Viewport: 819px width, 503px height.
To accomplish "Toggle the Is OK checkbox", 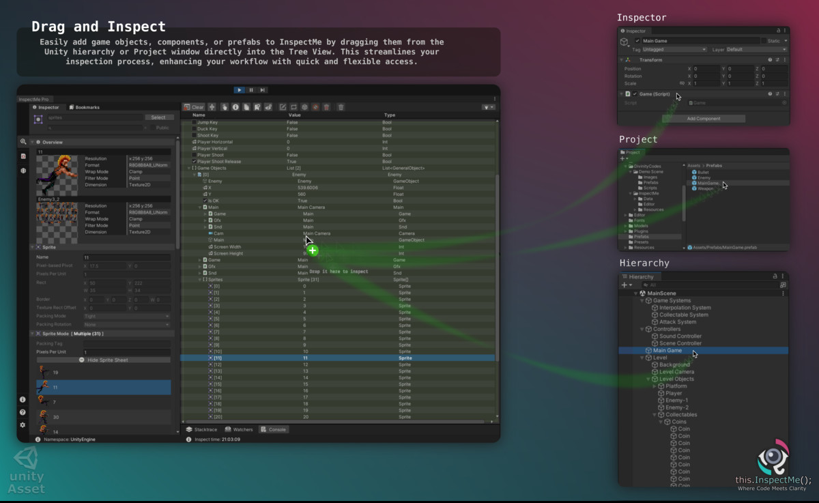I will click(205, 201).
